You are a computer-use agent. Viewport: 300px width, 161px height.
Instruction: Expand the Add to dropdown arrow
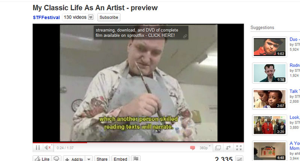tap(89, 159)
